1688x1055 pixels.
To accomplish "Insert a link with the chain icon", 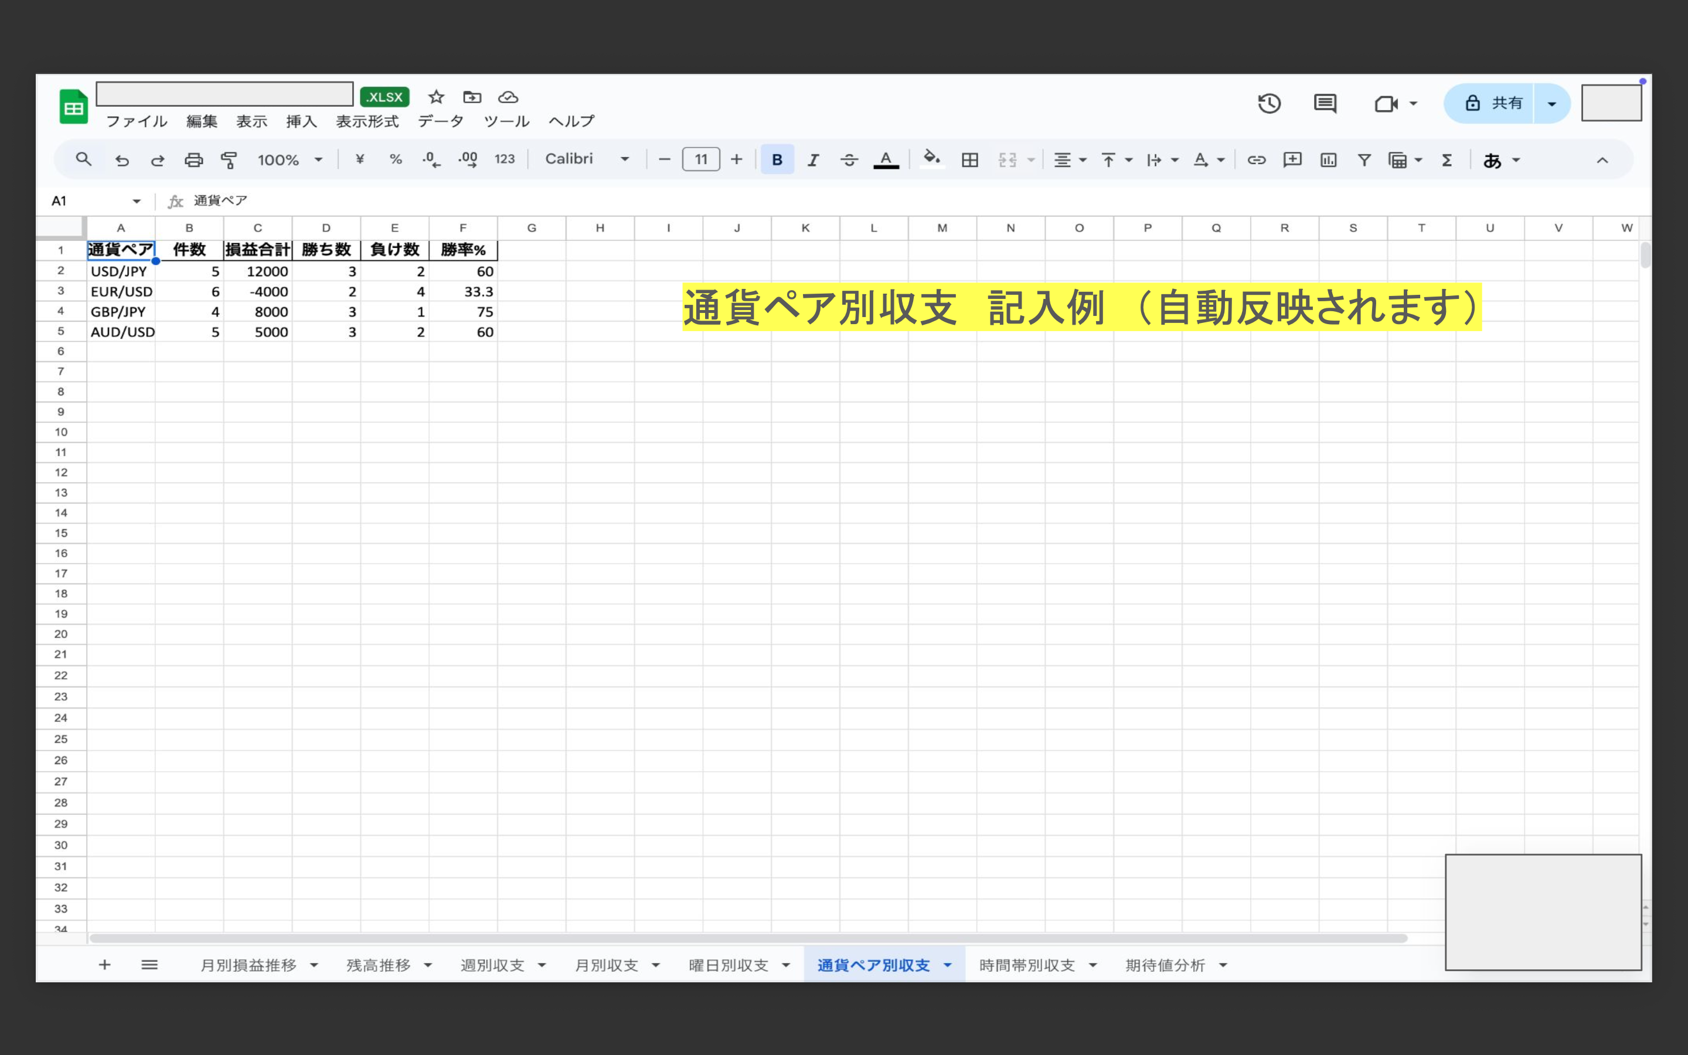I will [1256, 160].
